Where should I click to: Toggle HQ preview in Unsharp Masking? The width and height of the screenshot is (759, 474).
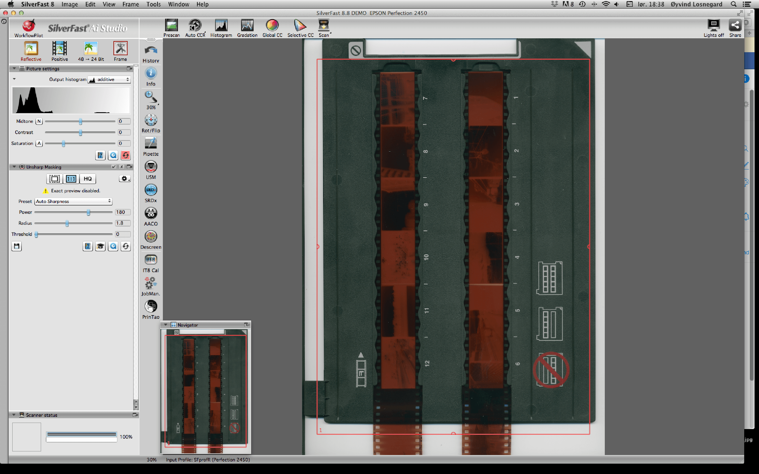[87, 179]
